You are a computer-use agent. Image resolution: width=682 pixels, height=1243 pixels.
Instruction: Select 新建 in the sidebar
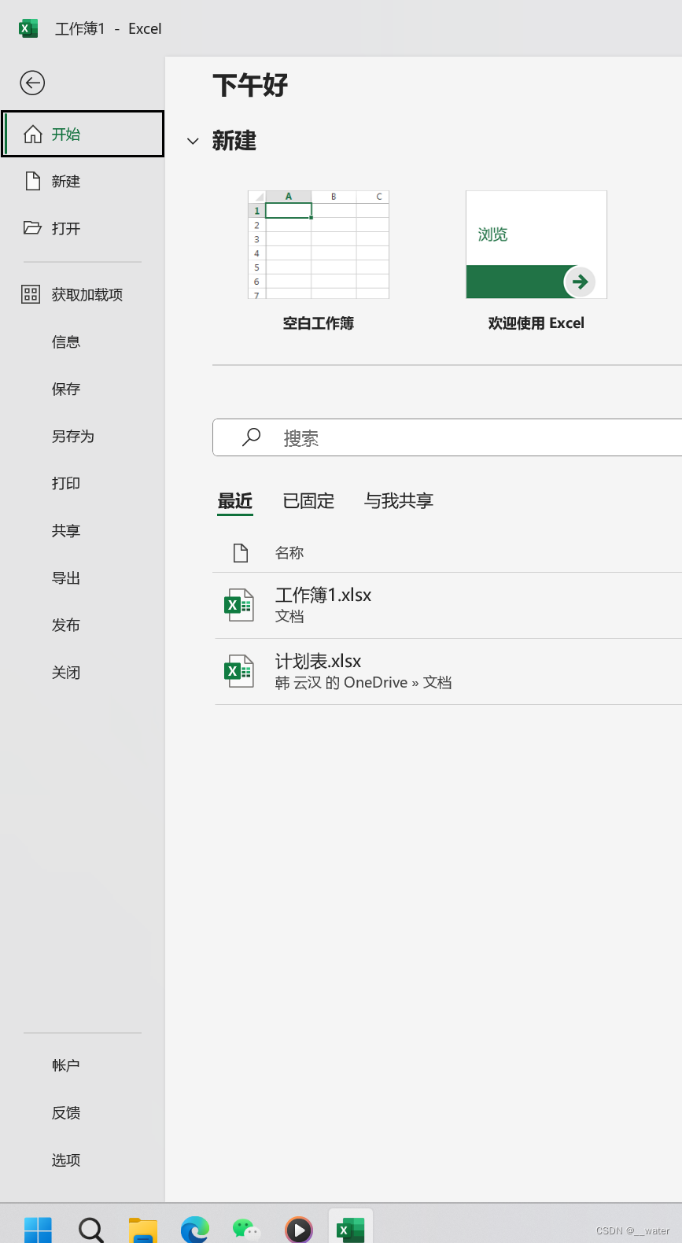click(x=83, y=181)
